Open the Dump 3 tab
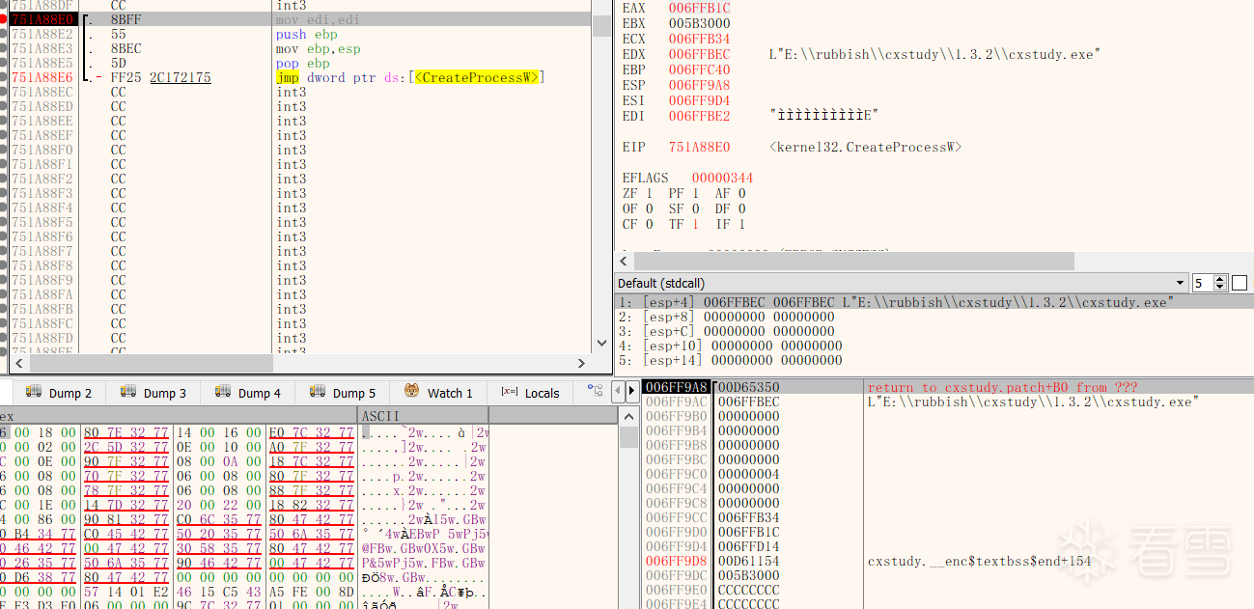Viewport: 1254px width, 609px height. pyautogui.click(x=153, y=393)
